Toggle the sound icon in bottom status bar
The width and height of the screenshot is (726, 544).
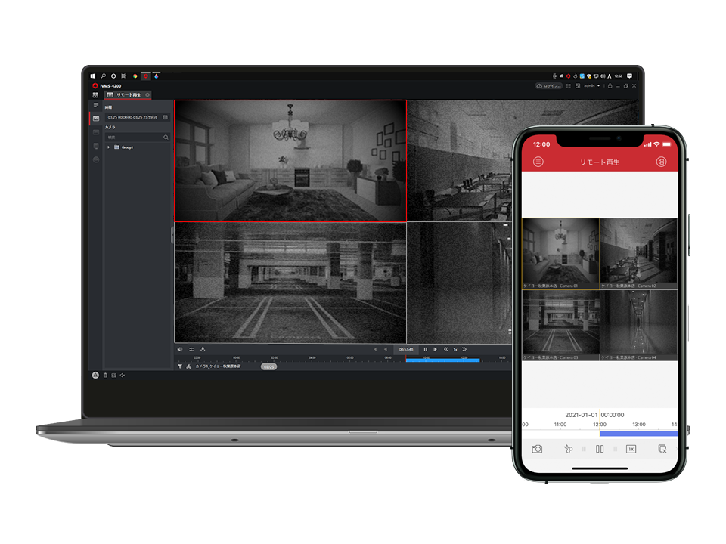click(123, 376)
